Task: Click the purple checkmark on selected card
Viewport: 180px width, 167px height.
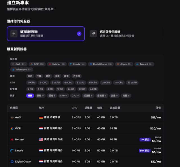Action: pos(79,34)
